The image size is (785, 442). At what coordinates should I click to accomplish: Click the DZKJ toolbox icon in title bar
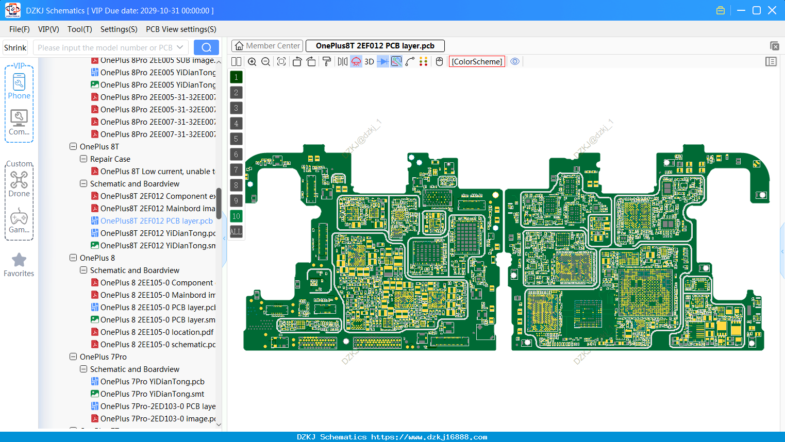click(721, 10)
